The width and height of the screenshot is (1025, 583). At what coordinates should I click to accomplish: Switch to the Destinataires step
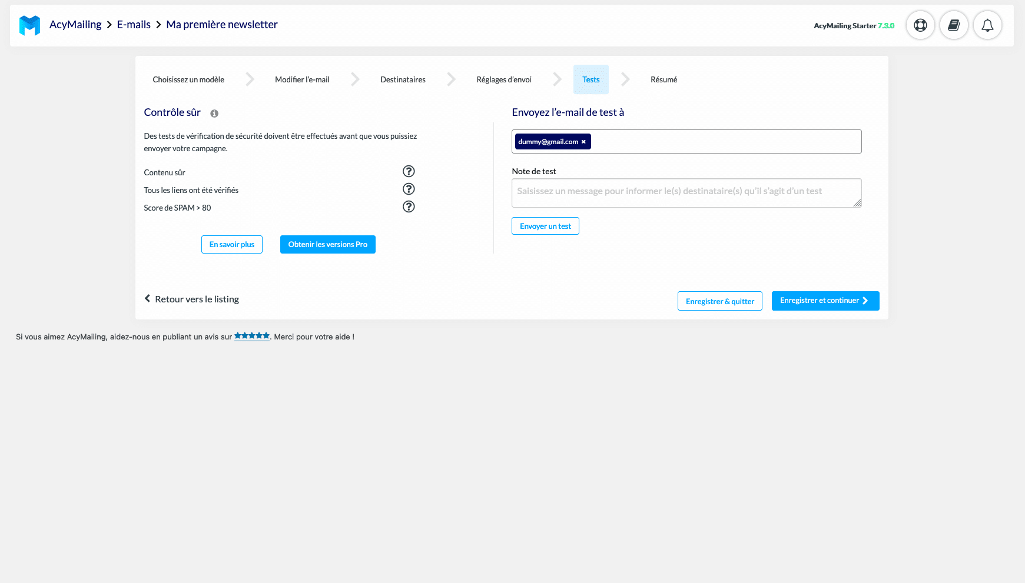coord(403,79)
